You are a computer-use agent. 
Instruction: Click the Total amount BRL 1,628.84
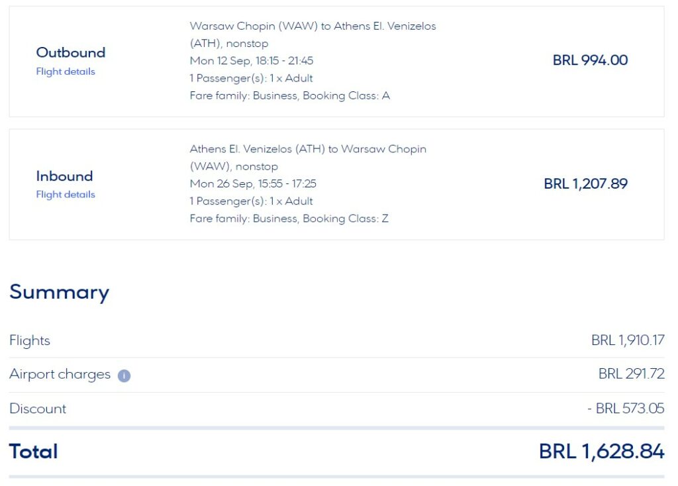(x=601, y=452)
